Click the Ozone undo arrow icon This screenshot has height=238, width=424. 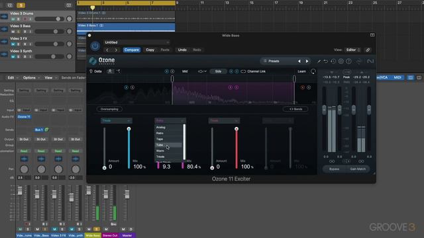click(326, 61)
